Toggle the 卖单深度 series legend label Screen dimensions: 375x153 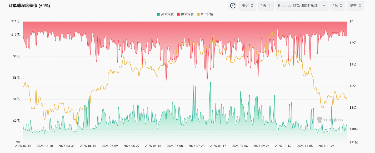click(x=187, y=14)
